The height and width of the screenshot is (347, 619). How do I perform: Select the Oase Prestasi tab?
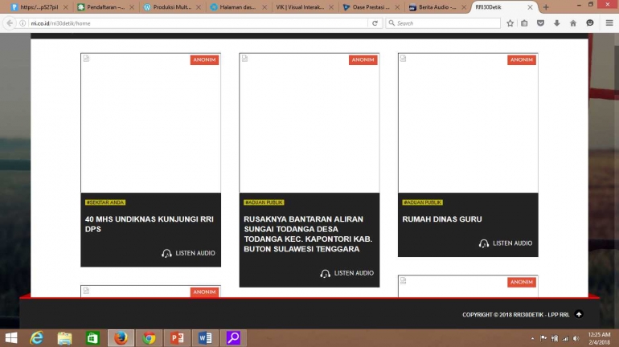pos(367,7)
